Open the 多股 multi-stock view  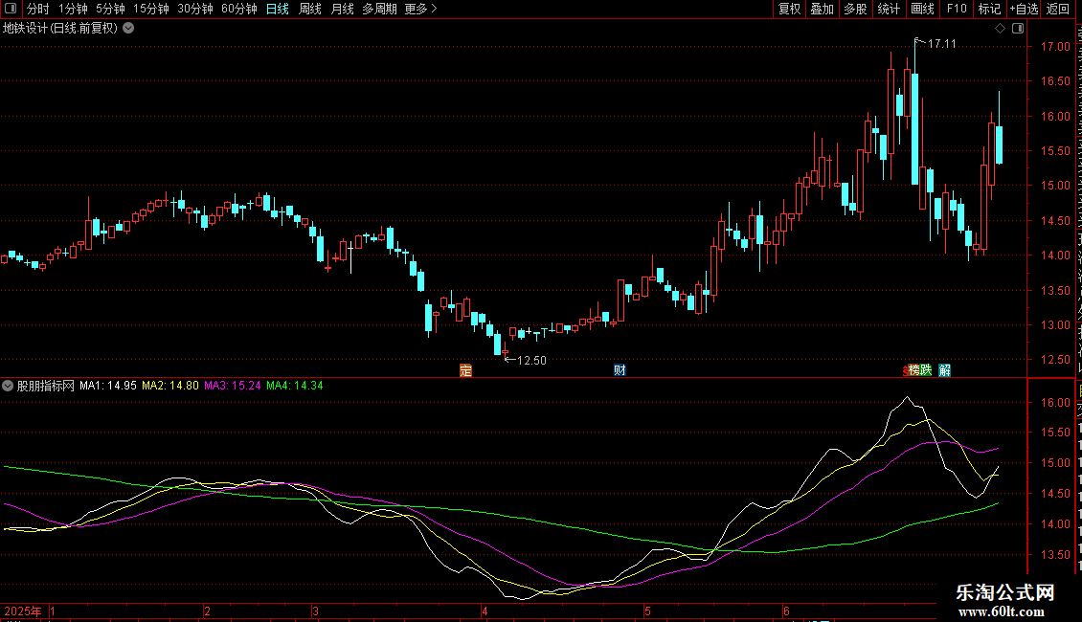click(856, 9)
